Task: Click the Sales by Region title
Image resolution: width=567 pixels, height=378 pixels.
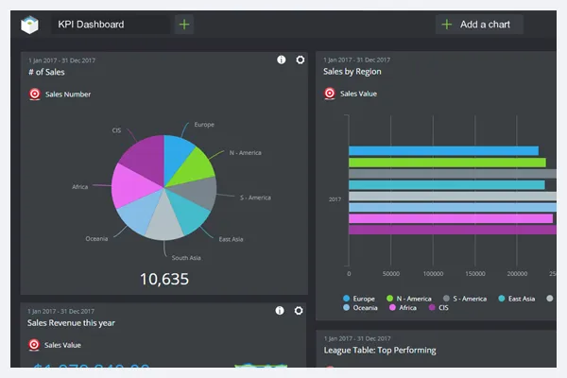Action: point(352,72)
